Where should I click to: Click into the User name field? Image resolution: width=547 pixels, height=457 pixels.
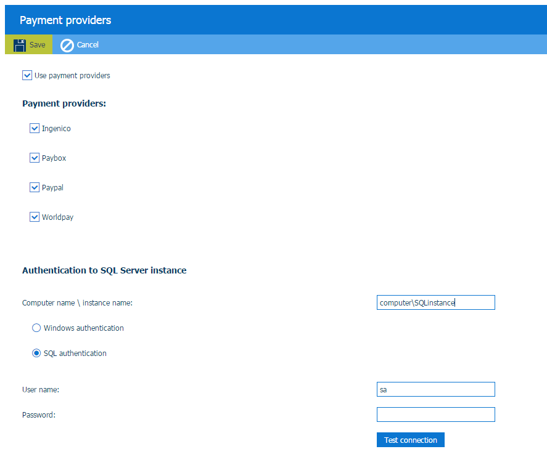click(x=435, y=389)
